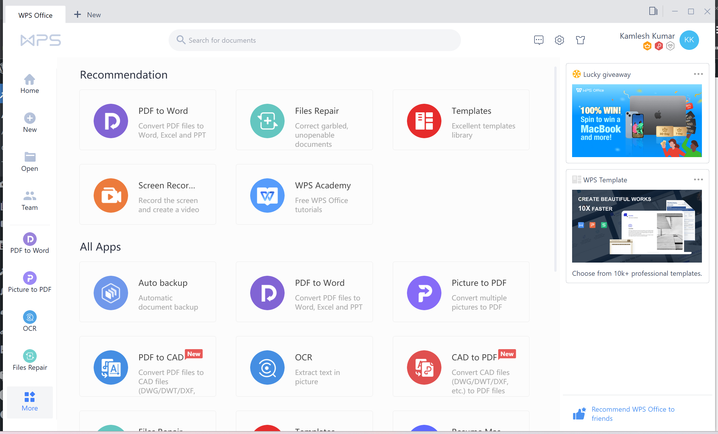The width and height of the screenshot is (718, 434).
Task: Open Files Repair from left sidebar
Action: [30, 360]
